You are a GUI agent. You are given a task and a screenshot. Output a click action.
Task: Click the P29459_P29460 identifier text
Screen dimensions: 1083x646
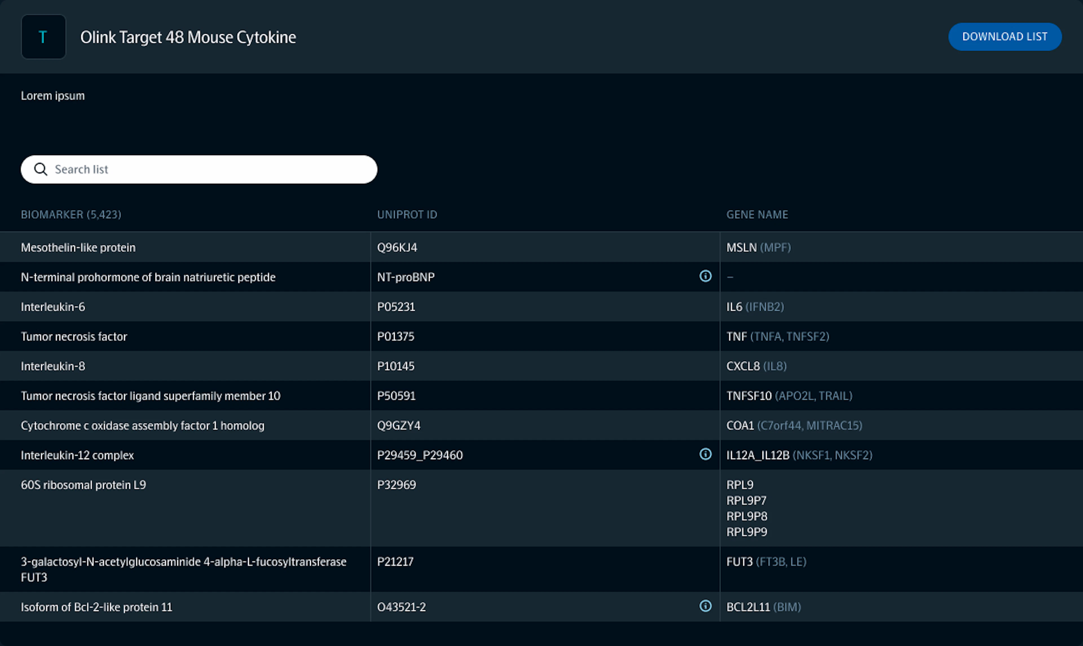(x=420, y=455)
